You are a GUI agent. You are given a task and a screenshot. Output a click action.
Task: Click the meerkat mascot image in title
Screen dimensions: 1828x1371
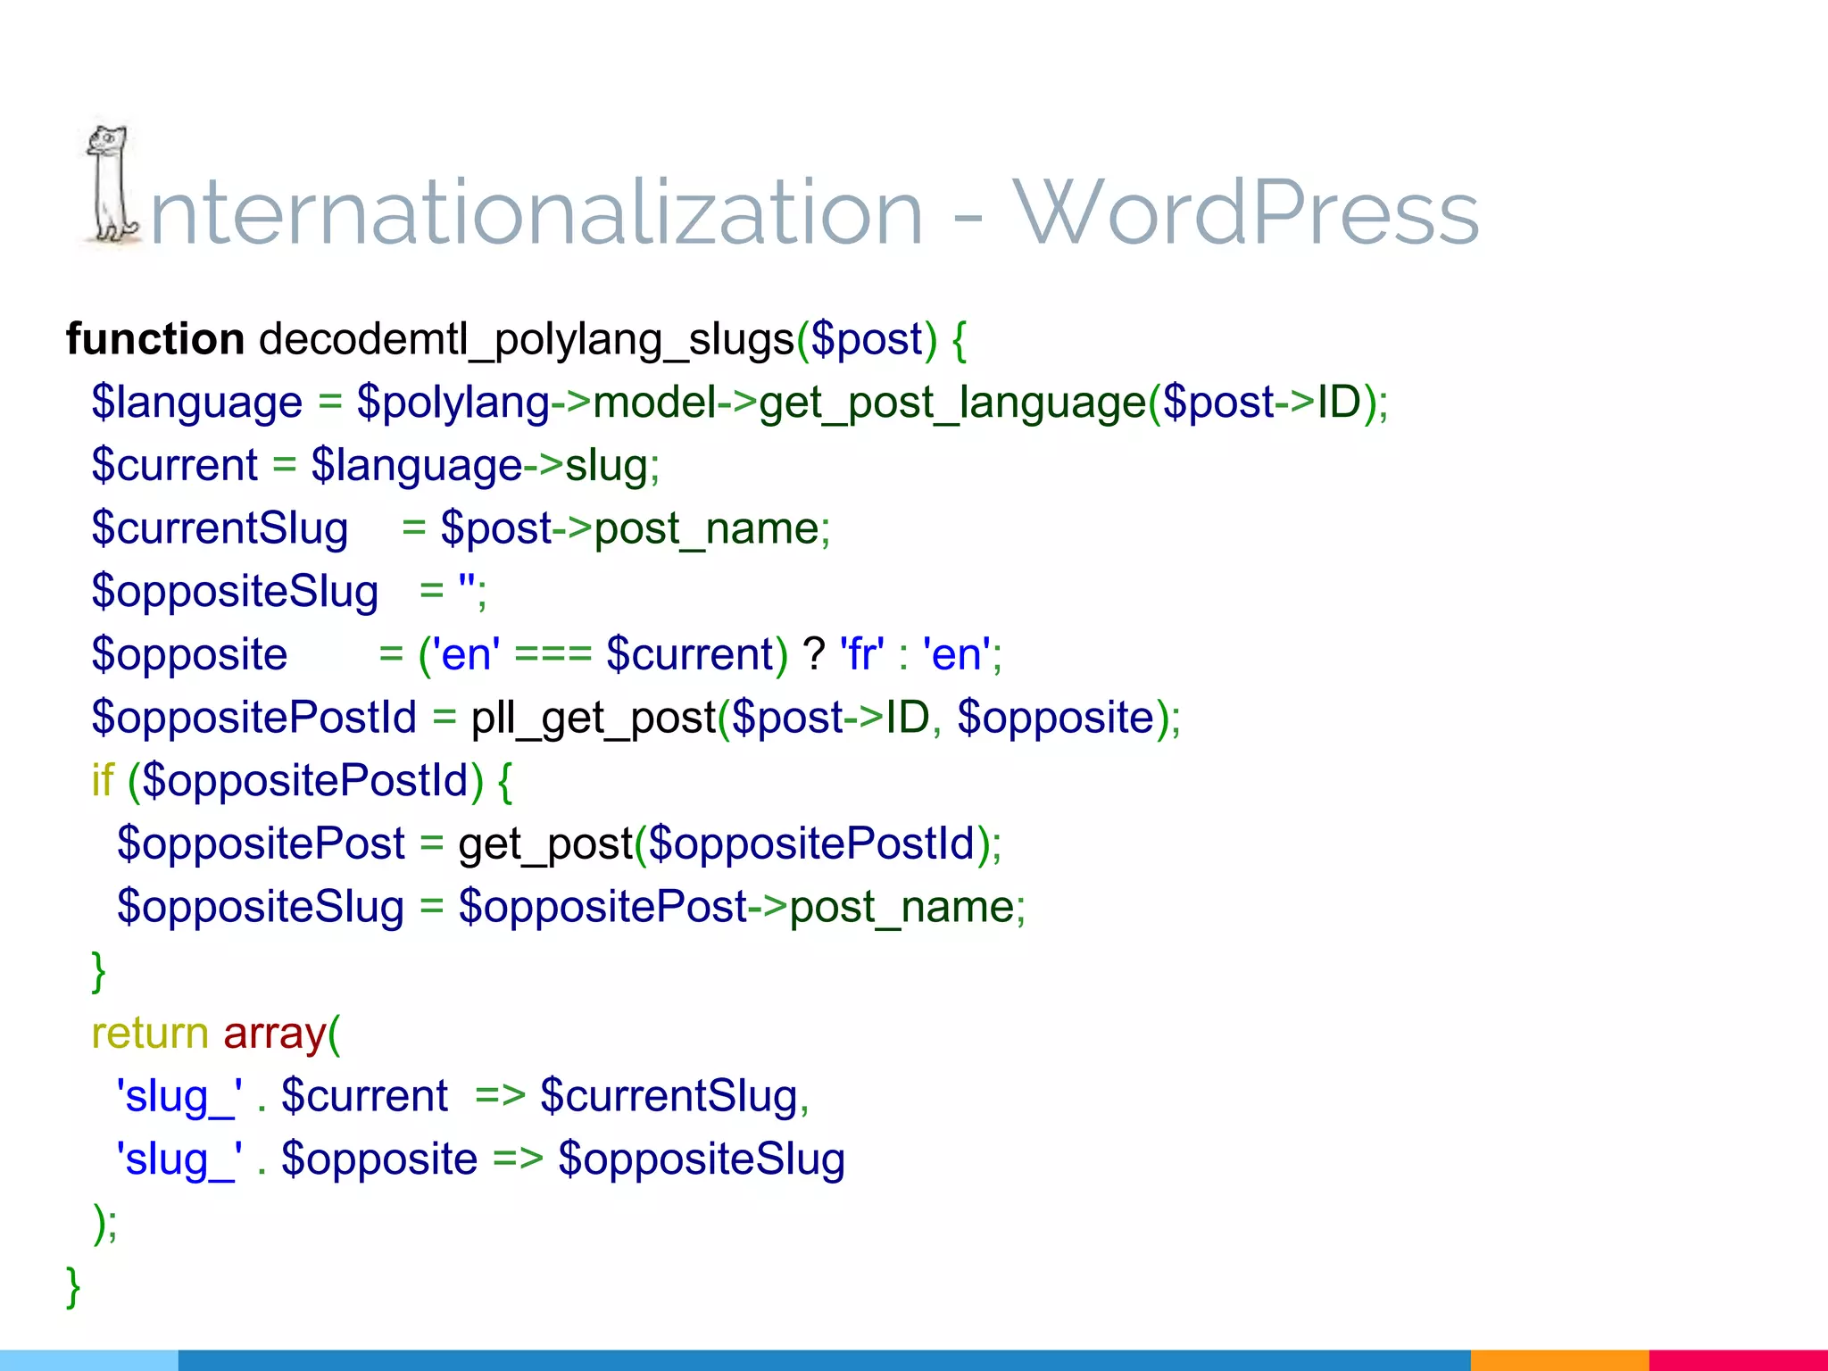[x=112, y=184]
